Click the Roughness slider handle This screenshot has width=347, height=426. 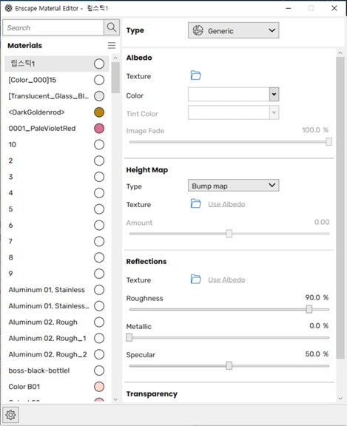pyautogui.click(x=309, y=309)
